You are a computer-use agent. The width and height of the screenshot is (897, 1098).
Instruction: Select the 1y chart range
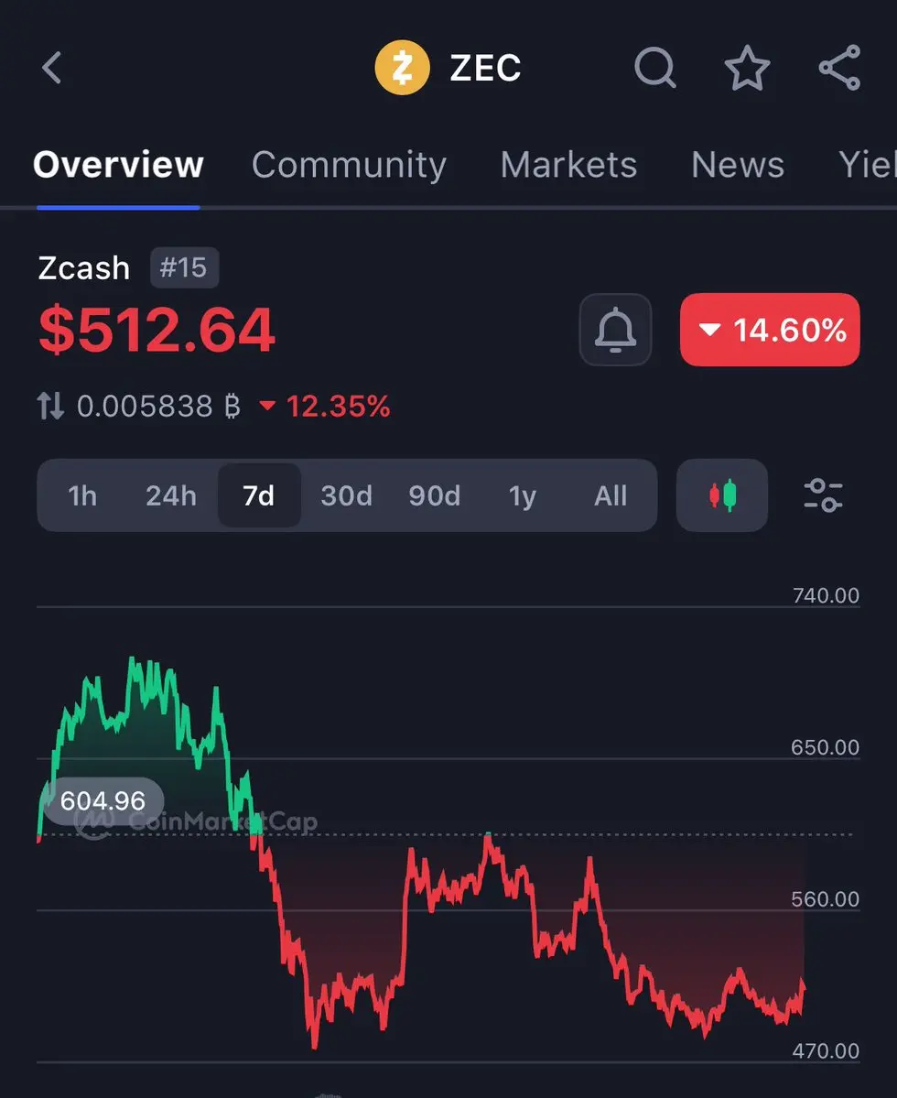pyautogui.click(x=523, y=495)
